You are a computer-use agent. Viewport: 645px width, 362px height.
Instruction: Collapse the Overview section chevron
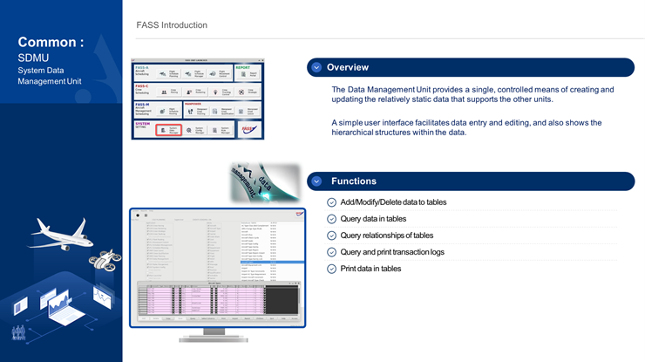pos(316,68)
